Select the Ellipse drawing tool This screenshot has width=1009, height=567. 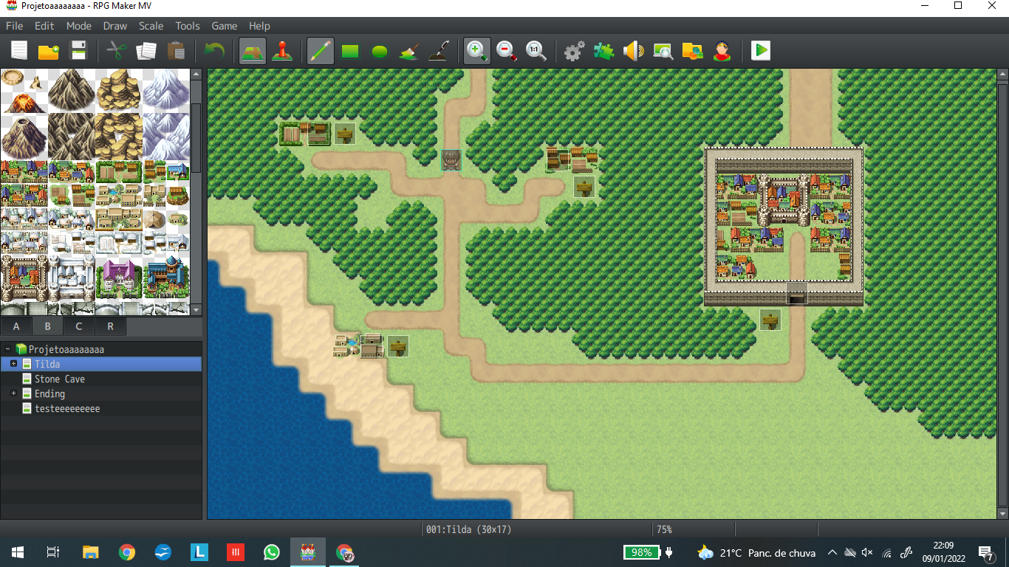(380, 51)
